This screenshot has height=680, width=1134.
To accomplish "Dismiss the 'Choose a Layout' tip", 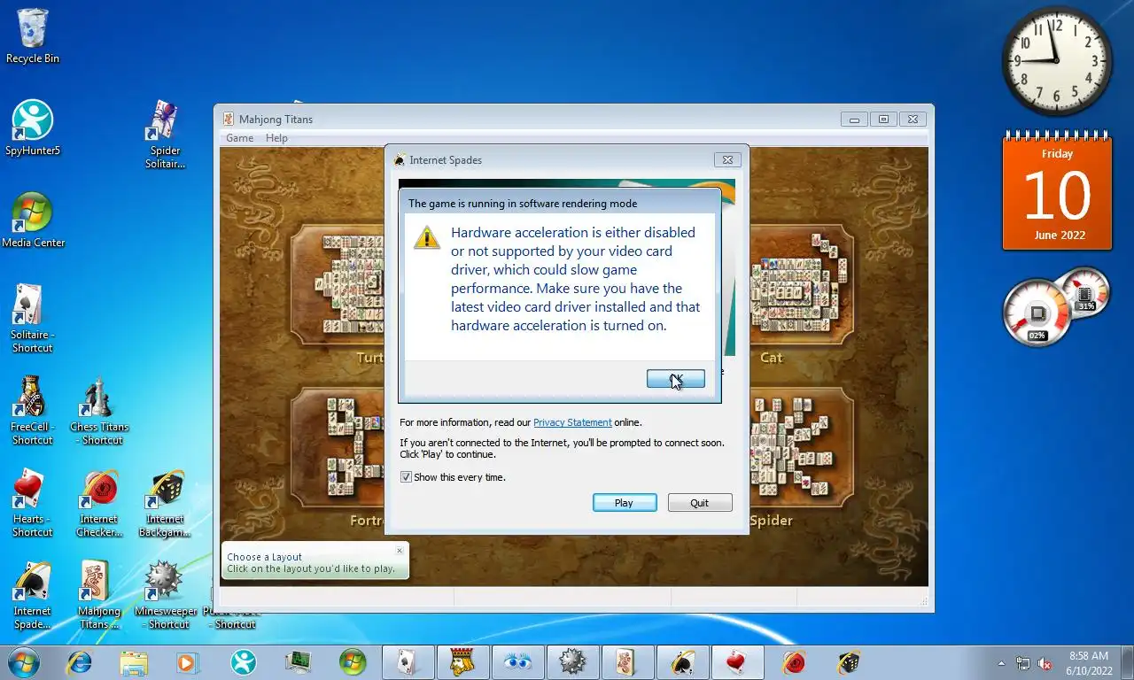I will [400, 550].
